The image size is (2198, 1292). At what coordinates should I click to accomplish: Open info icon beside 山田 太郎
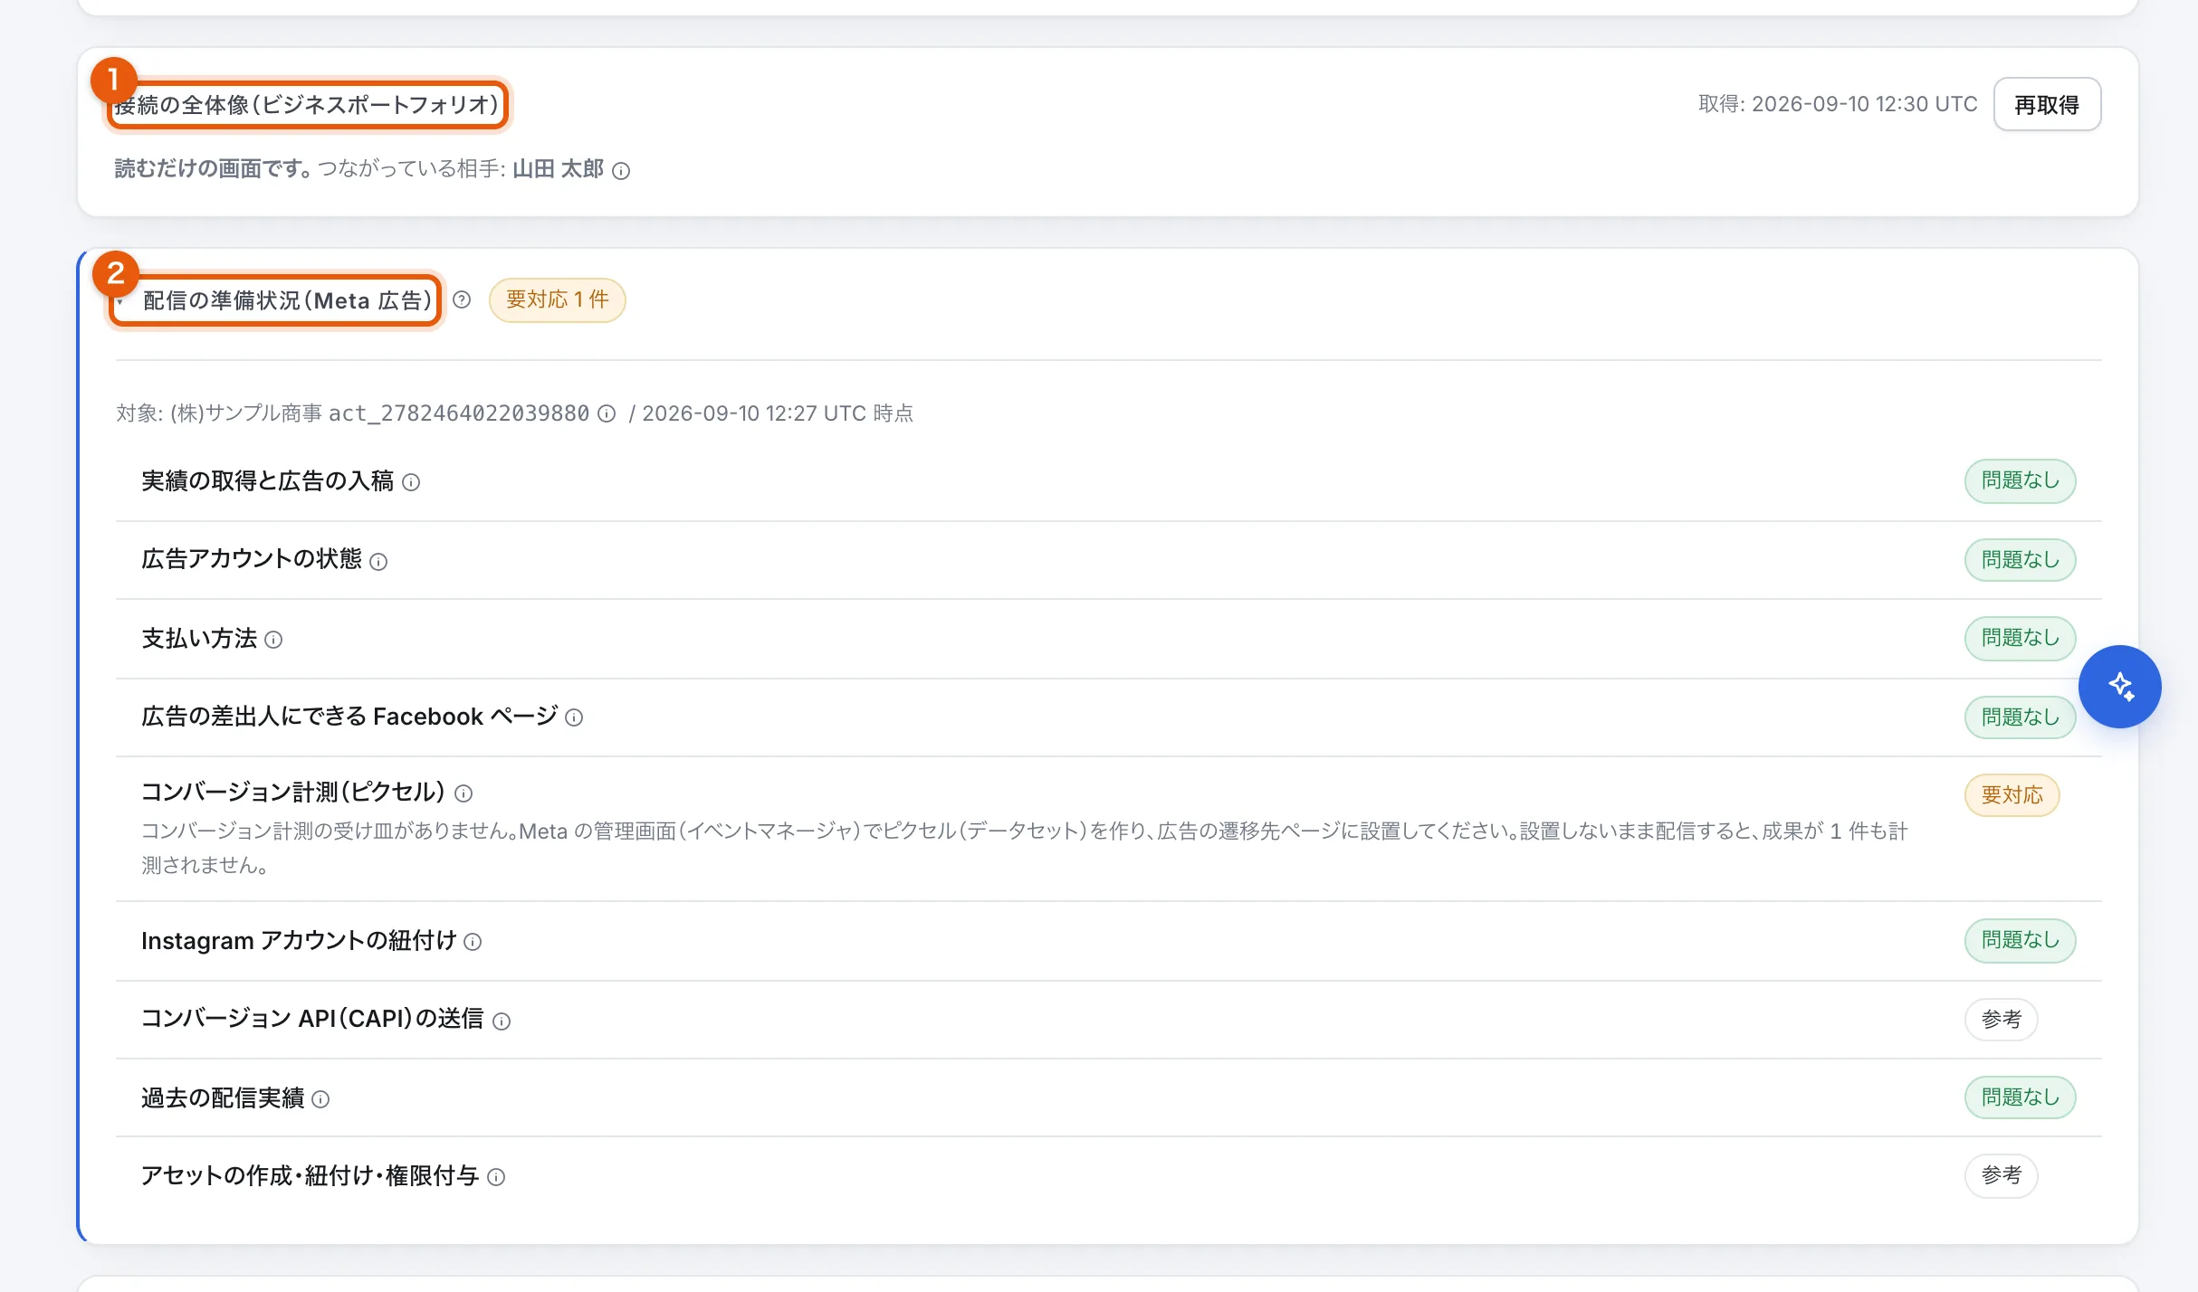tap(621, 171)
